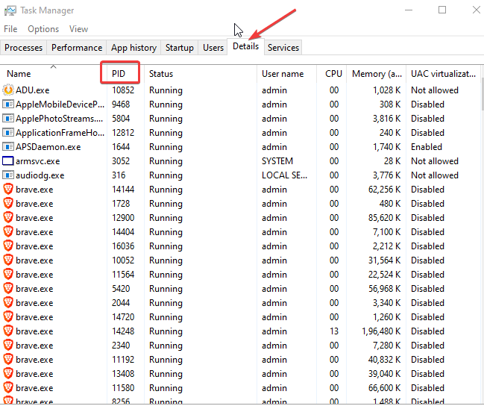Viewport: 484px width, 406px height.
Task: Click Brave icon for PID 14248
Action: coord(9,331)
